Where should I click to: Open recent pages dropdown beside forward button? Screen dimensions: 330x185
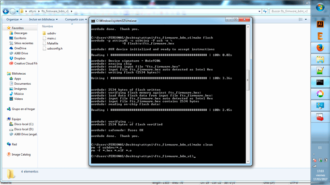(17, 12)
